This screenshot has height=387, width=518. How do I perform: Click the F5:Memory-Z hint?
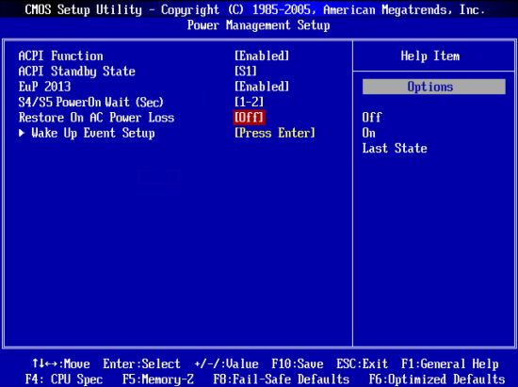(158, 379)
